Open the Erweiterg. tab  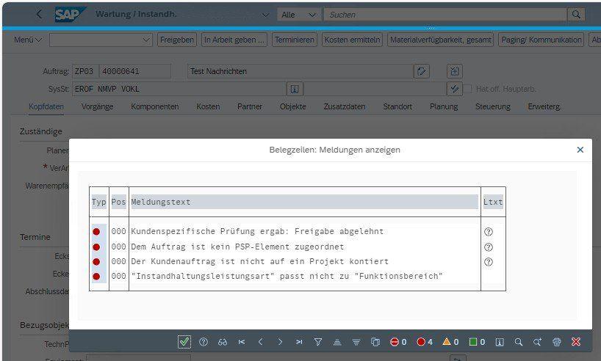(x=544, y=106)
